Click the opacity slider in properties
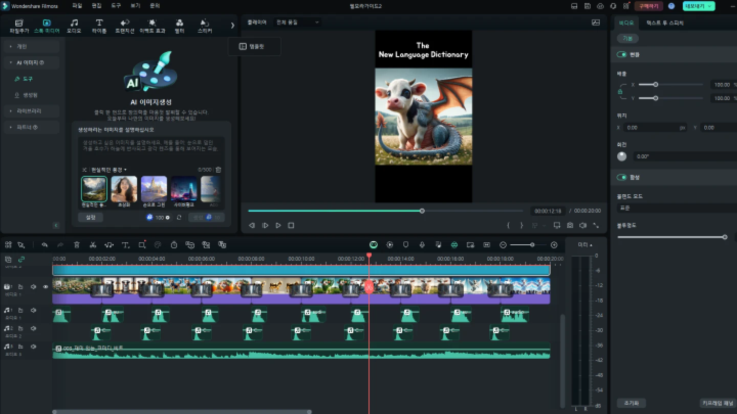Viewport: 737px width, 414px height. (671, 237)
